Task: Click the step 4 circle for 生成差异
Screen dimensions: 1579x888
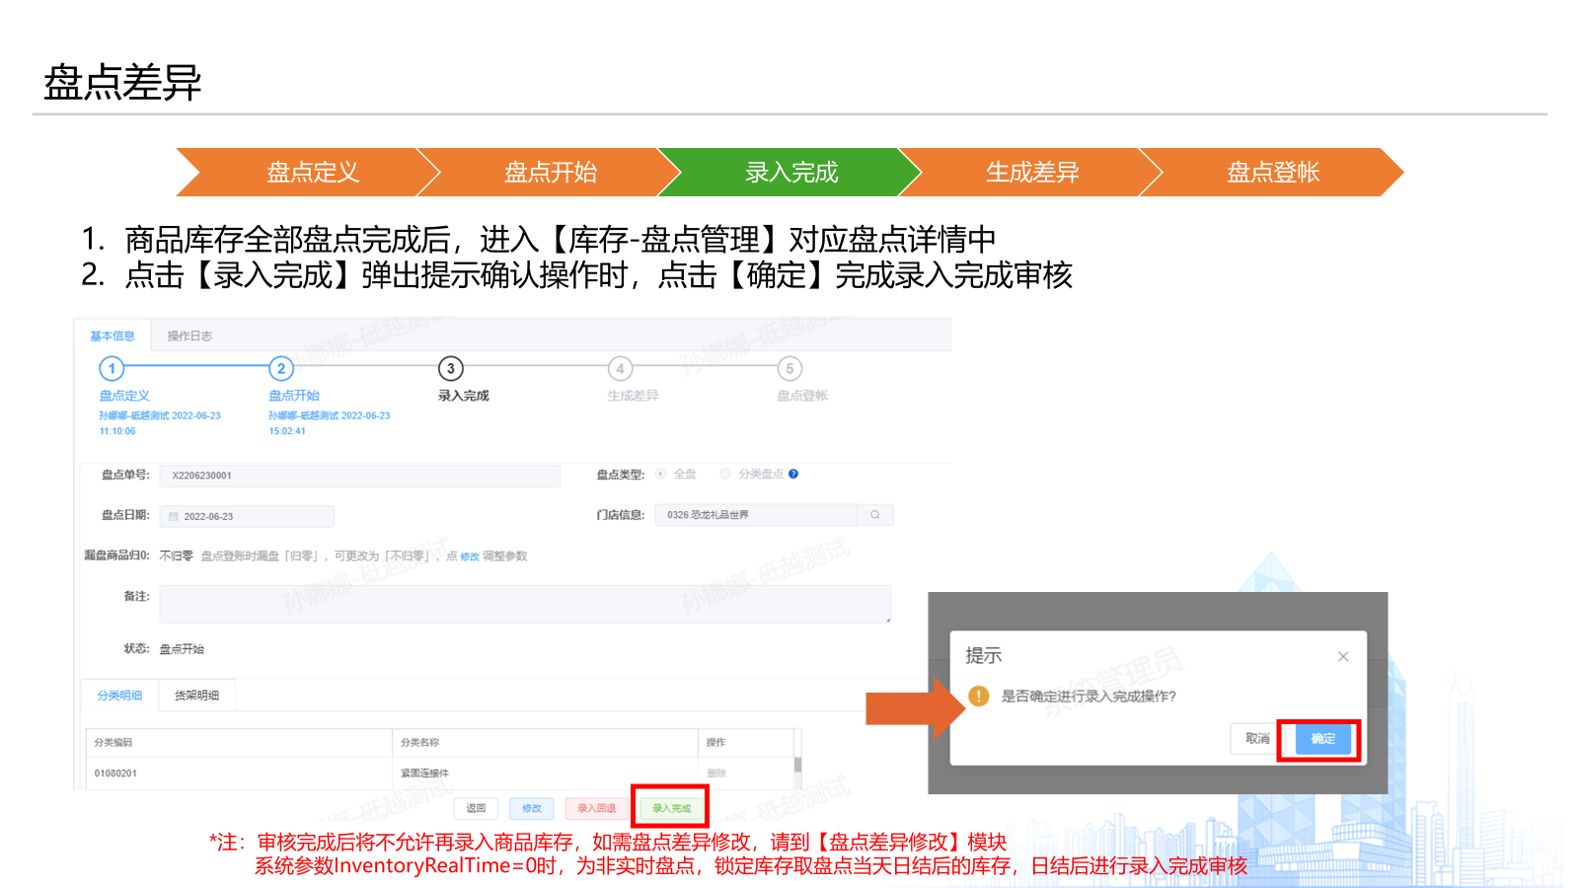Action: point(620,369)
